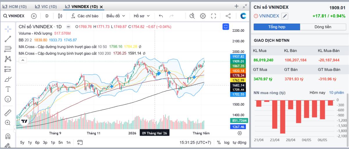Switch to the HCM (1D) tab
Screen dimensions: 349x149
point(15,6)
